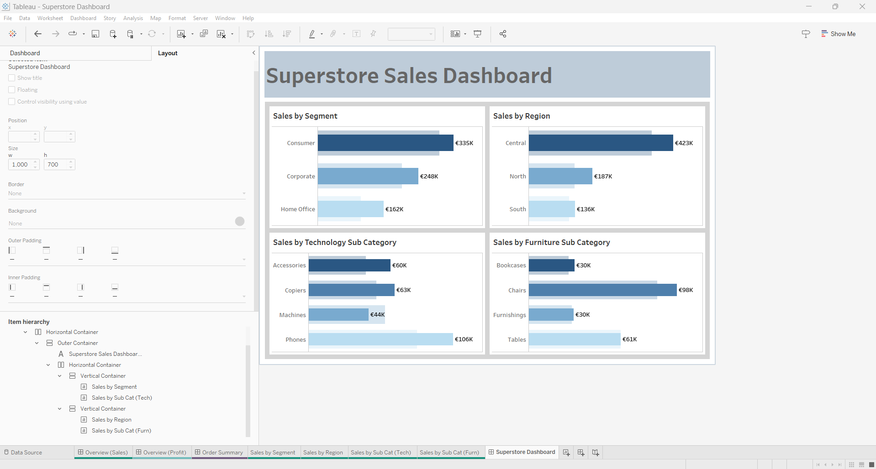Click the New Worksheet tab icon
This screenshot has width=876, height=469.
click(566, 452)
